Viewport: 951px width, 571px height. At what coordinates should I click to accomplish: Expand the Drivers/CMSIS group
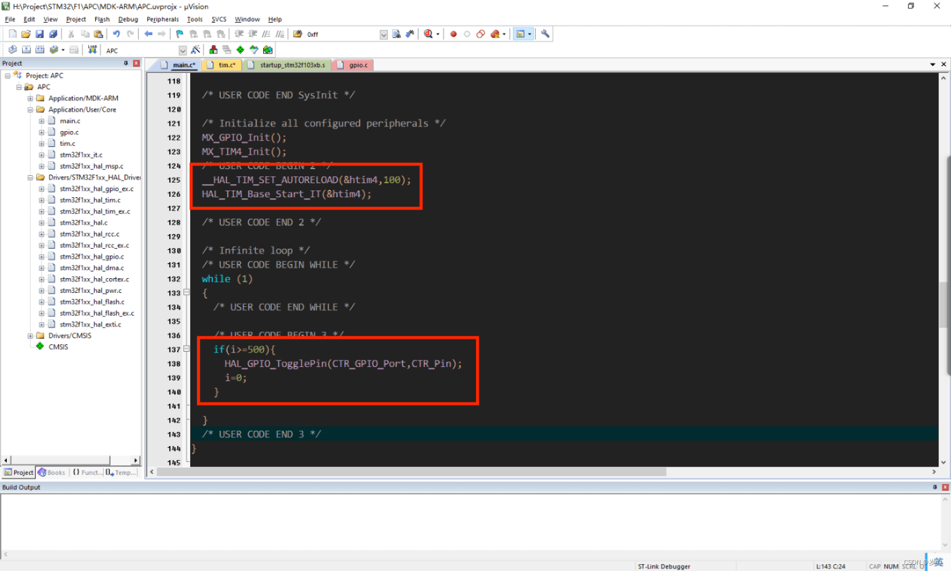[31, 336]
